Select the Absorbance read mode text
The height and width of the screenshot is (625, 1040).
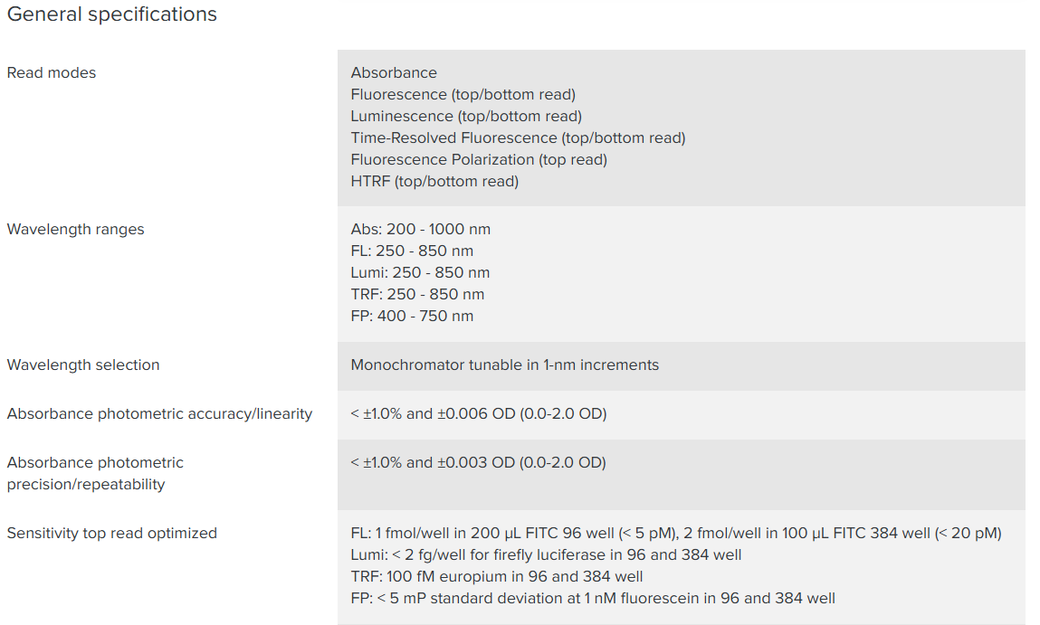[394, 73]
